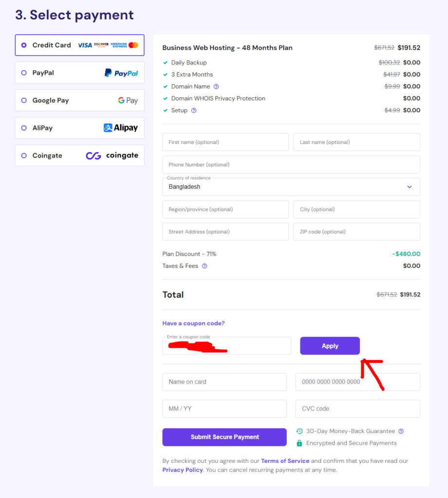
Task: Click the MM / YY expiry field
Action: click(x=224, y=409)
